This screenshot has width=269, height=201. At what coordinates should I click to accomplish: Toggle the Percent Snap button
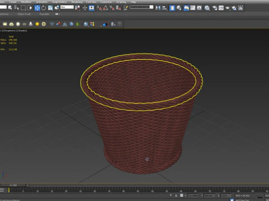click(x=112, y=8)
